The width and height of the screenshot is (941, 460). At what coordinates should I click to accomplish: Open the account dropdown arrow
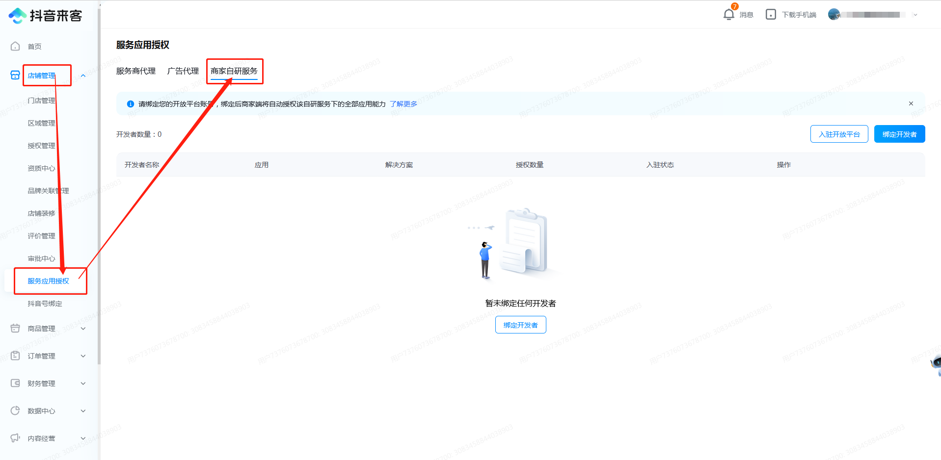[915, 15]
